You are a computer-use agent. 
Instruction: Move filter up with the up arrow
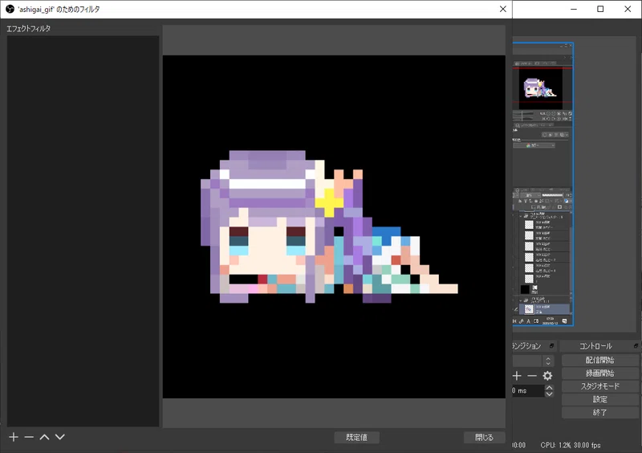[x=44, y=437]
